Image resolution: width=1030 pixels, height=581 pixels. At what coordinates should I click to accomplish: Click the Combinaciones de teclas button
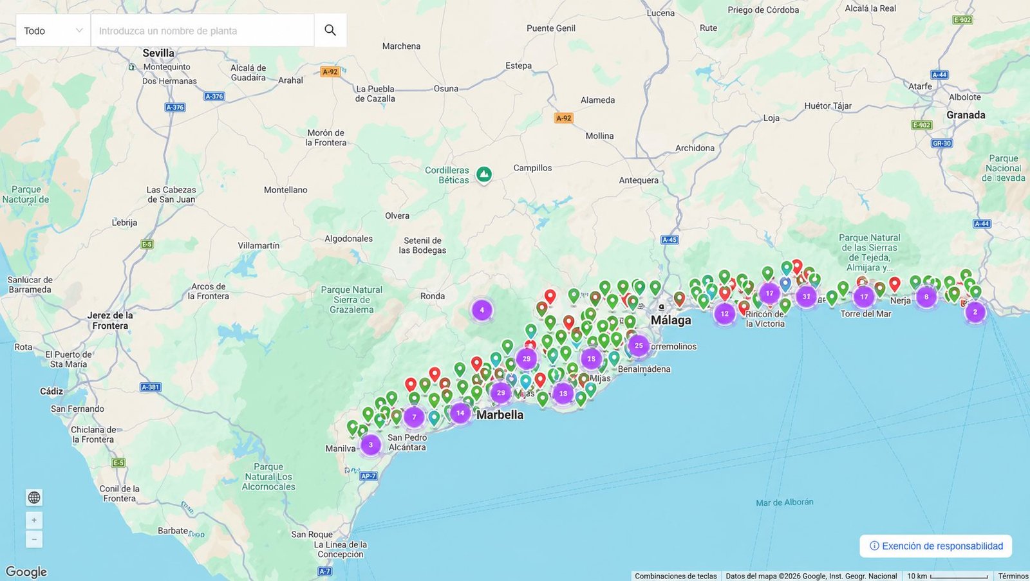point(675,576)
